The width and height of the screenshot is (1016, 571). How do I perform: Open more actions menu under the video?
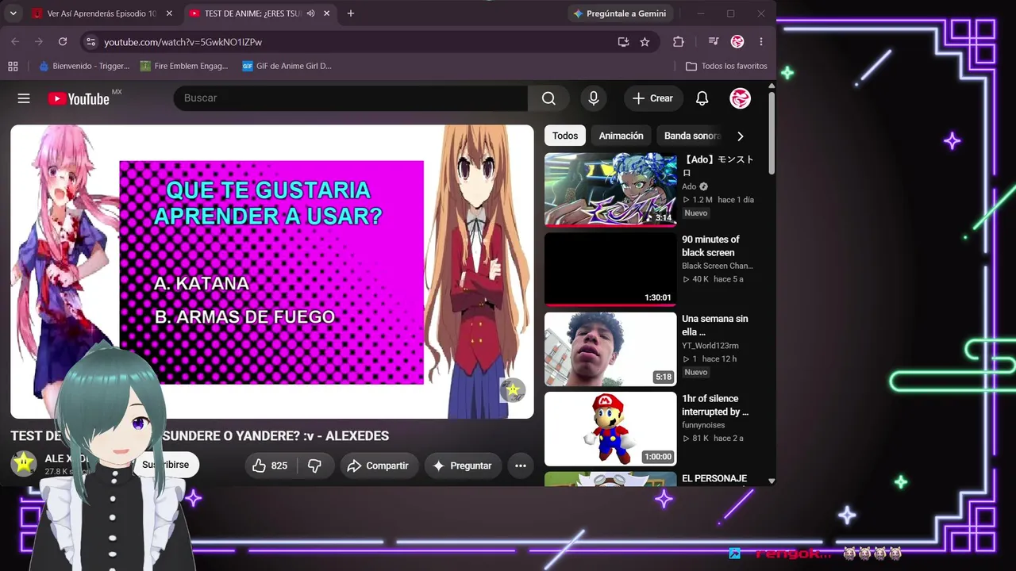pyautogui.click(x=520, y=466)
